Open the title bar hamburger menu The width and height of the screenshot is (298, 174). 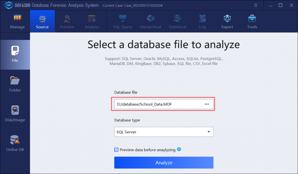255,5
